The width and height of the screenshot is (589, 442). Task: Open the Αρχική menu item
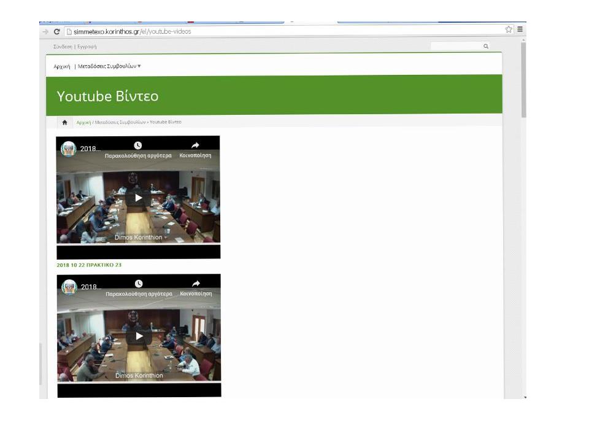pyautogui.click(x=61, y=66)
